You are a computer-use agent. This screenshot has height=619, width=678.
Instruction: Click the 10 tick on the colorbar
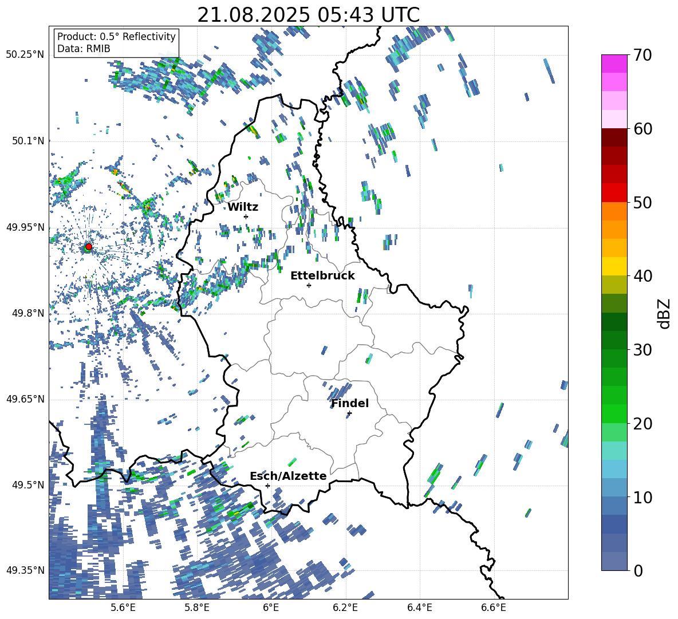(642, 497)
